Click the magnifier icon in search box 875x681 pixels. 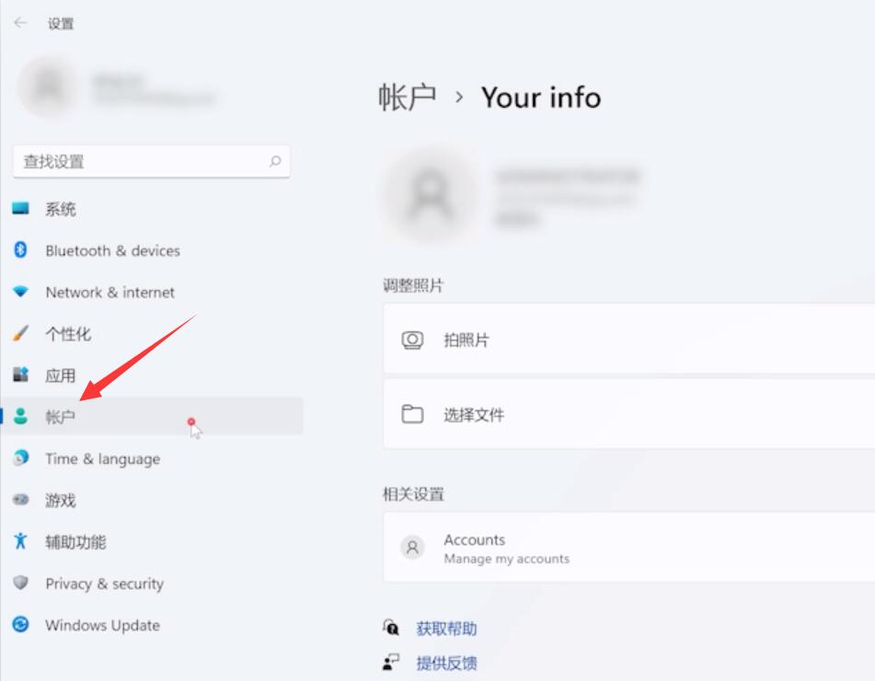point(275,161)
